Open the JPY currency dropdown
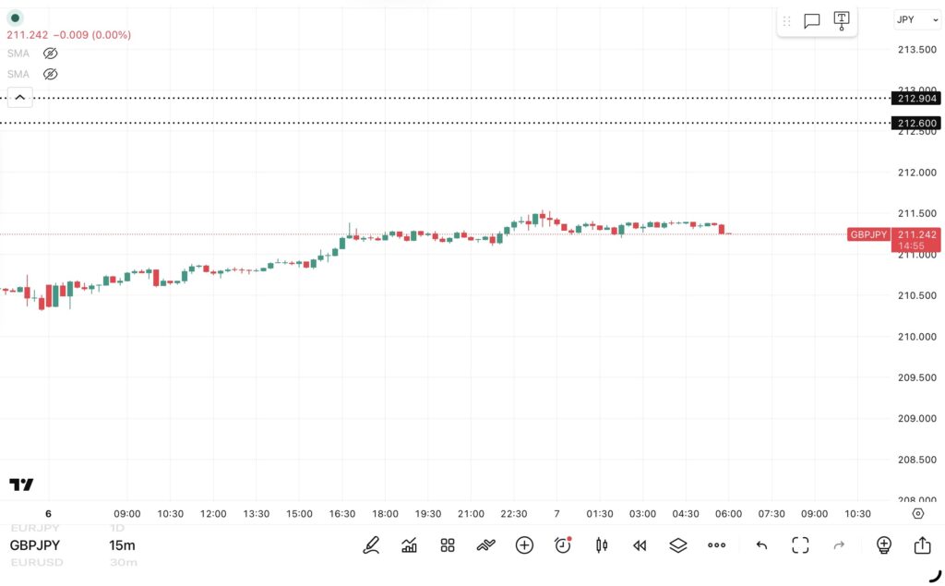 pos(917,19)
